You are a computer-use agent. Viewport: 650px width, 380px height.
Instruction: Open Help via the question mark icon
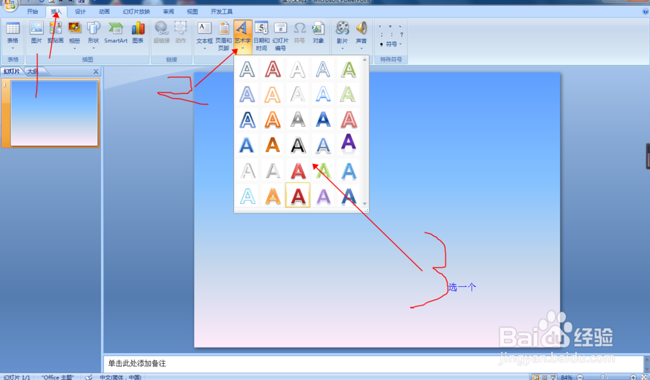[645, 12]
